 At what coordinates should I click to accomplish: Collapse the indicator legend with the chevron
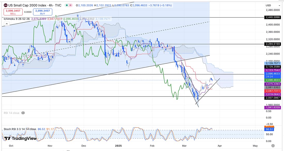click(x=7, y=24)
